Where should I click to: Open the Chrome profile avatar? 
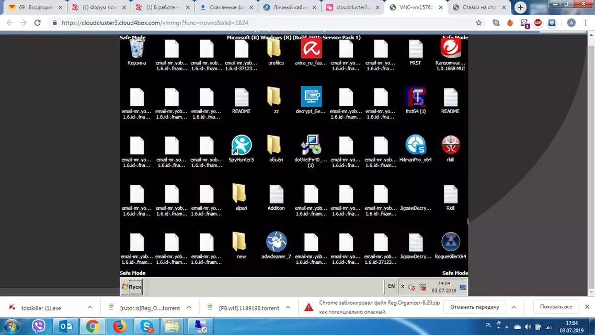(x=571, y=23)
